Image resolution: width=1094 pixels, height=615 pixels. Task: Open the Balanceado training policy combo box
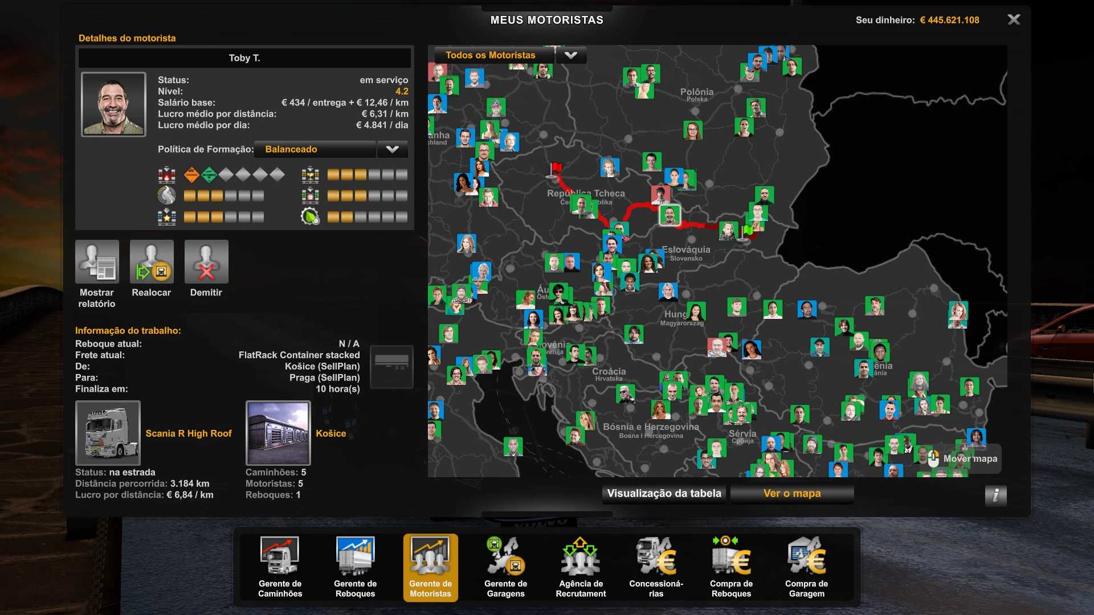point(315,149)
